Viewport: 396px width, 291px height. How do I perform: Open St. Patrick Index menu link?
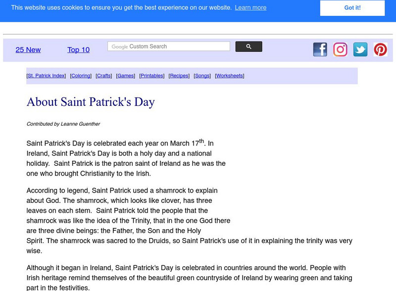[x=46, y=76]
